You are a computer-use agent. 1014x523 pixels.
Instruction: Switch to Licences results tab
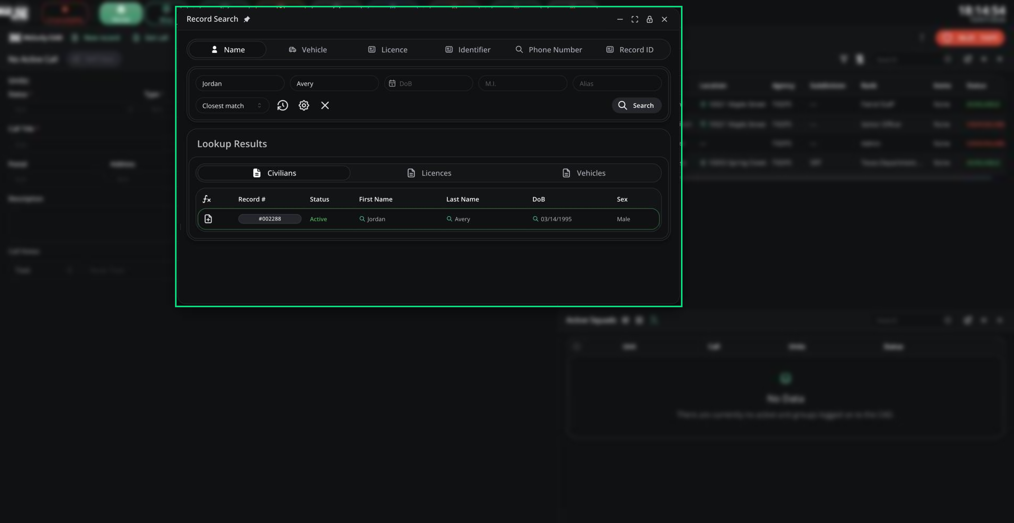click(429, 173)
